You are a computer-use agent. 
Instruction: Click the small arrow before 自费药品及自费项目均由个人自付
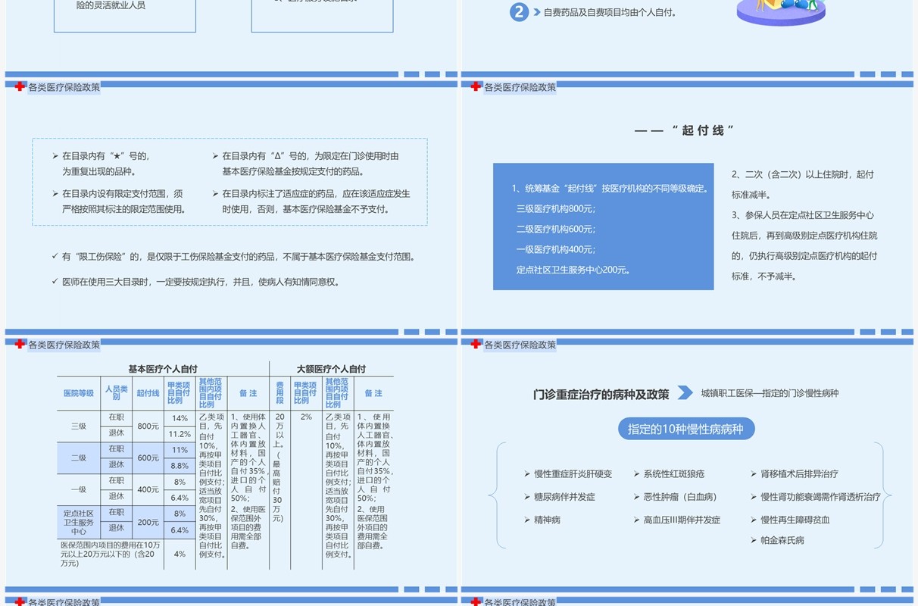tap(537, 12)
